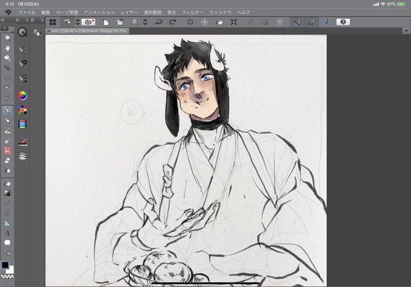Open the ページ管理 menu

67,12
